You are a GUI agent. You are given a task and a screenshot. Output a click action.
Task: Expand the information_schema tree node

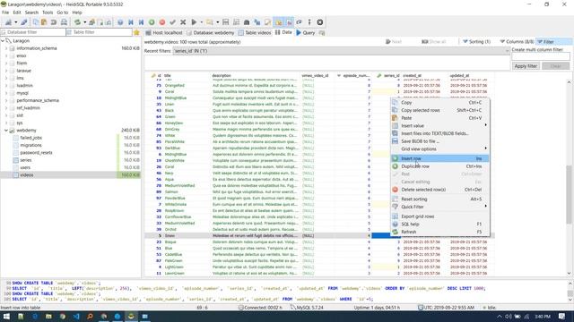[6, 48]
